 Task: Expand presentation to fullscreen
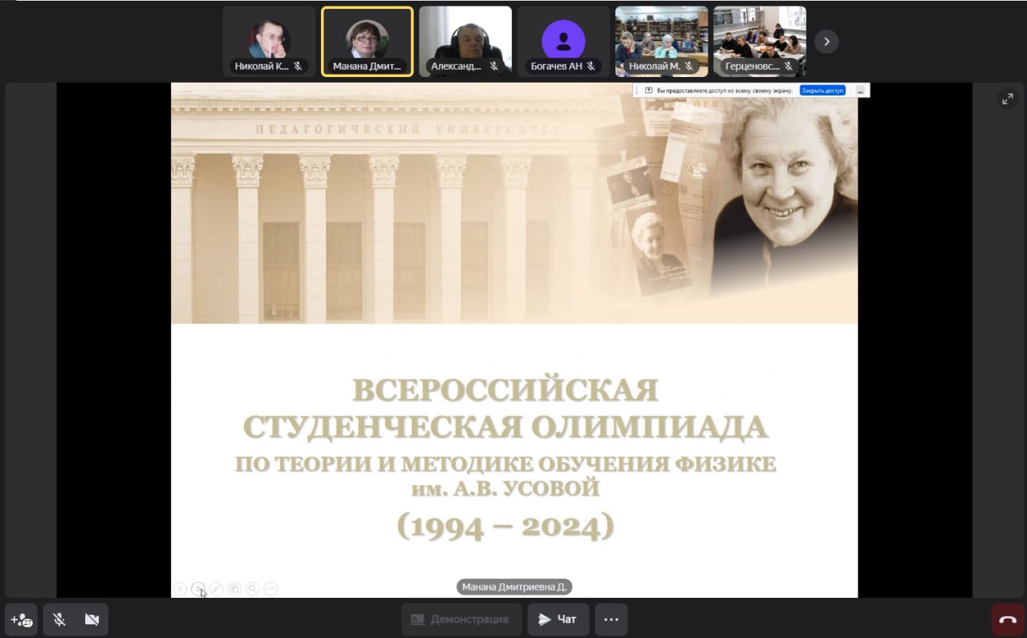pyautogui.click(x=1006, y=99)
